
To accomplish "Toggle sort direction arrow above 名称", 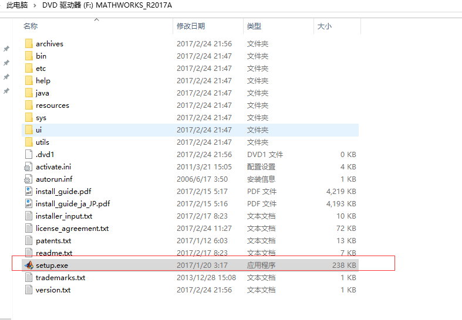I will (96, 20).
